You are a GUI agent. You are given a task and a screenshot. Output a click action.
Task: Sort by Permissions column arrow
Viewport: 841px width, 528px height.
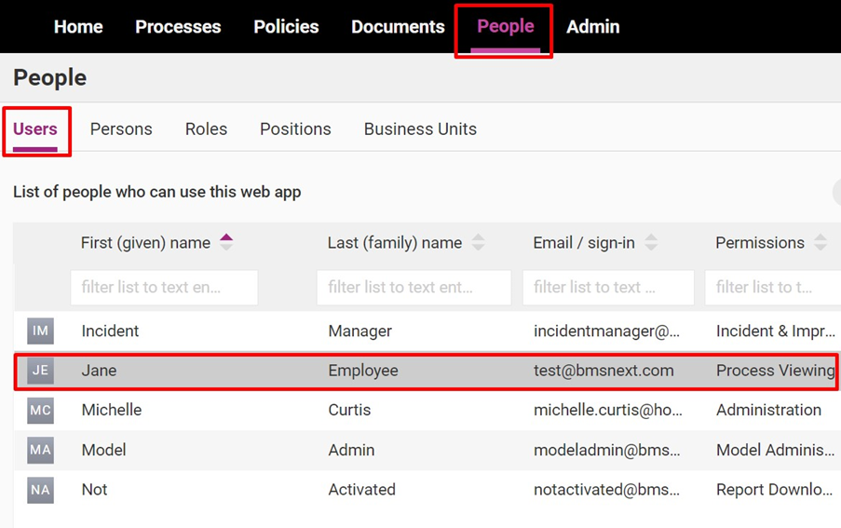(820, 243)
